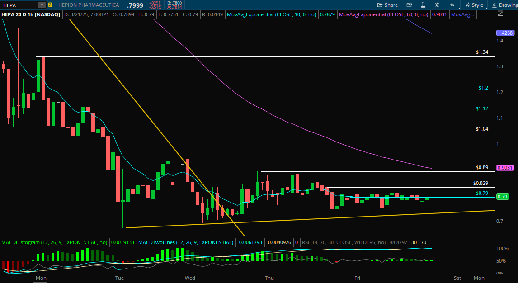Select the $1.04 price level label
This screenshot has width=518, height=283.
coord(482,129)
